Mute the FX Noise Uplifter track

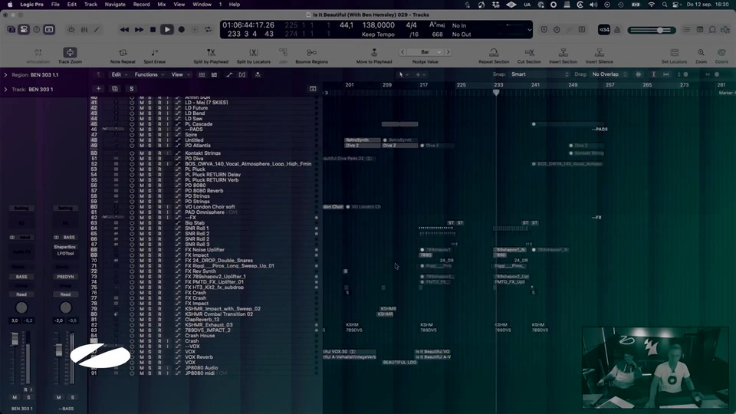click(142, 250)
